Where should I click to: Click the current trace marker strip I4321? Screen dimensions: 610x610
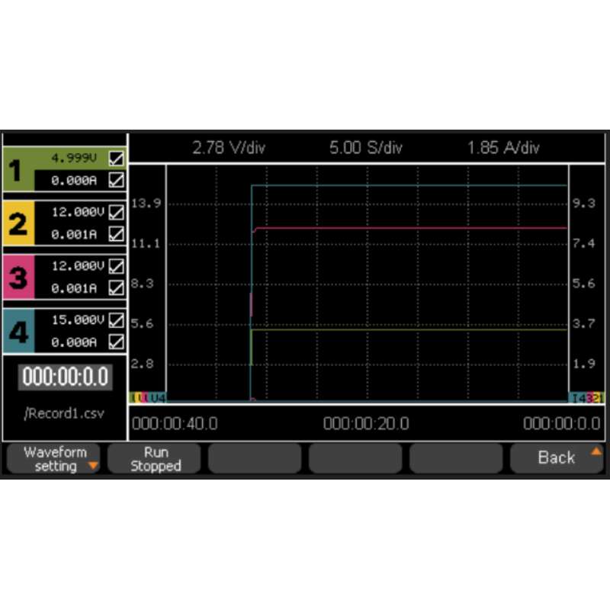click(586, 398)
